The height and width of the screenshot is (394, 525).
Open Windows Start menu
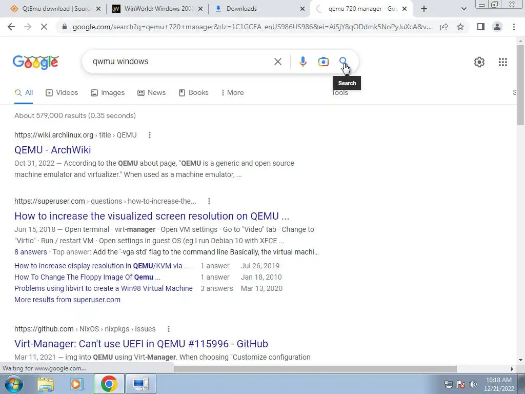tap(14, 384)
